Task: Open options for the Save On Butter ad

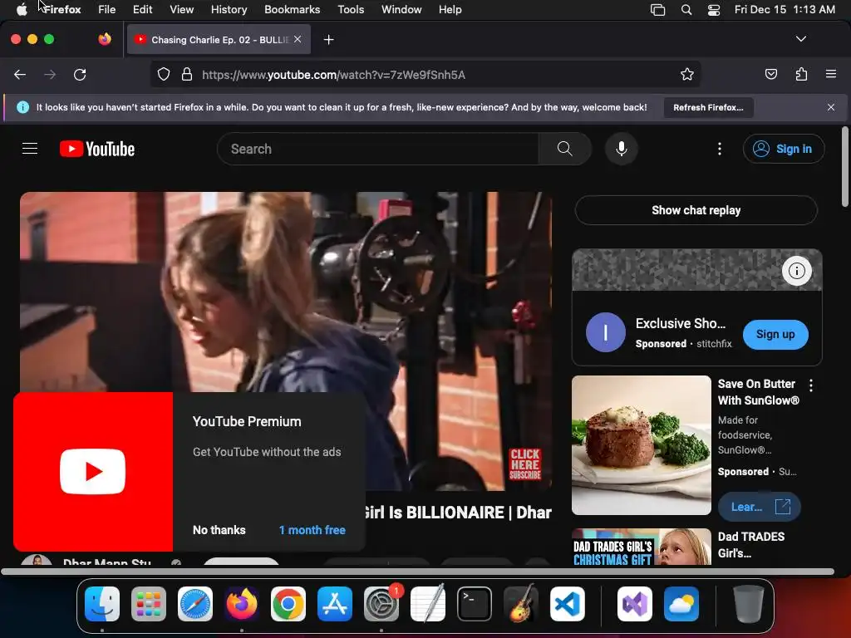Action: point(811,385)
